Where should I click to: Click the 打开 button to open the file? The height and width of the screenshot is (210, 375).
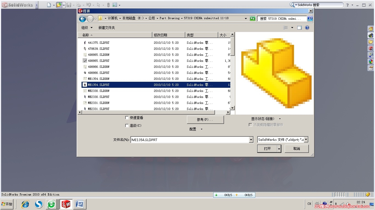point(267,149)
